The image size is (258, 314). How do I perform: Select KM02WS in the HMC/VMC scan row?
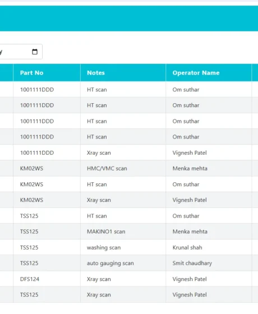(x=31, y=168)
